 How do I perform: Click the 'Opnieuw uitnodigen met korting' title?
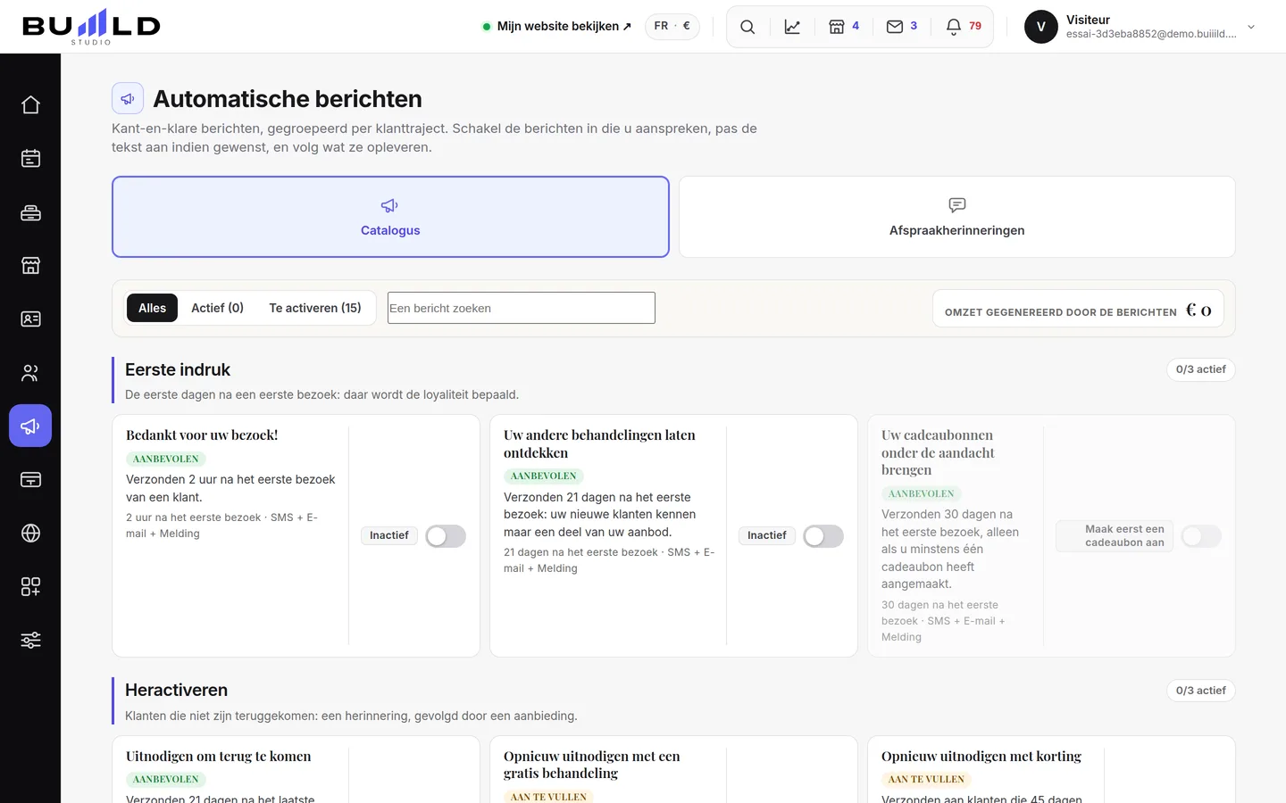pos(981,757)
